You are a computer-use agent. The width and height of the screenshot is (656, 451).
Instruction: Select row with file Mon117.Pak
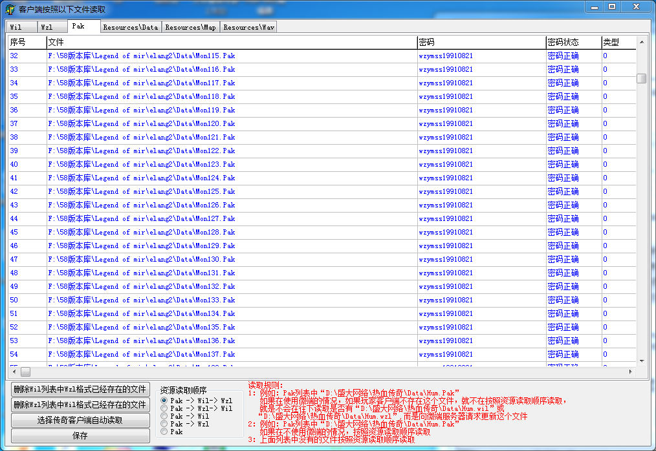pyautogui.click(x=322, y=83)
